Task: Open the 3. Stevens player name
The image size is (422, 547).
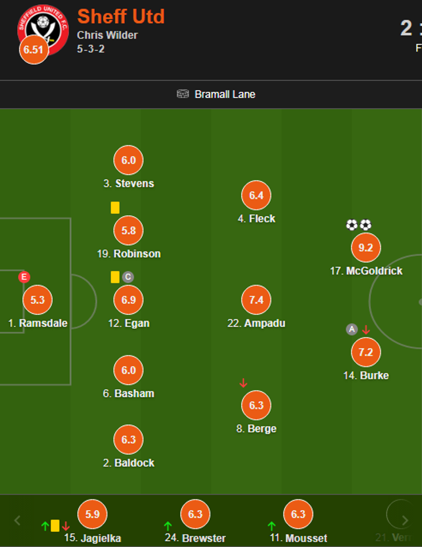Action: click(129, 183)
